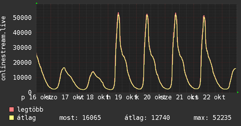
Task: Click the 0 y-axis label
Action: pos(30,92)
